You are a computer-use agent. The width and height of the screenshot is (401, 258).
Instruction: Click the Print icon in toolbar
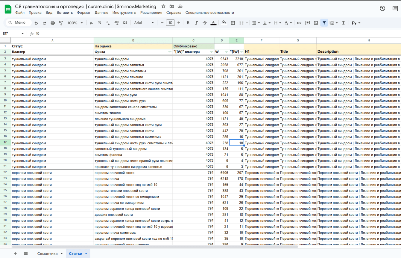(x=53, y=23)
